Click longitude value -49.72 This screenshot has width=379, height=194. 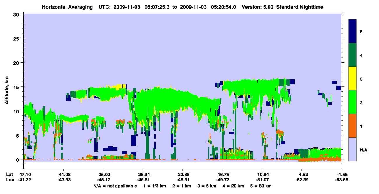(x=222, y=180)
